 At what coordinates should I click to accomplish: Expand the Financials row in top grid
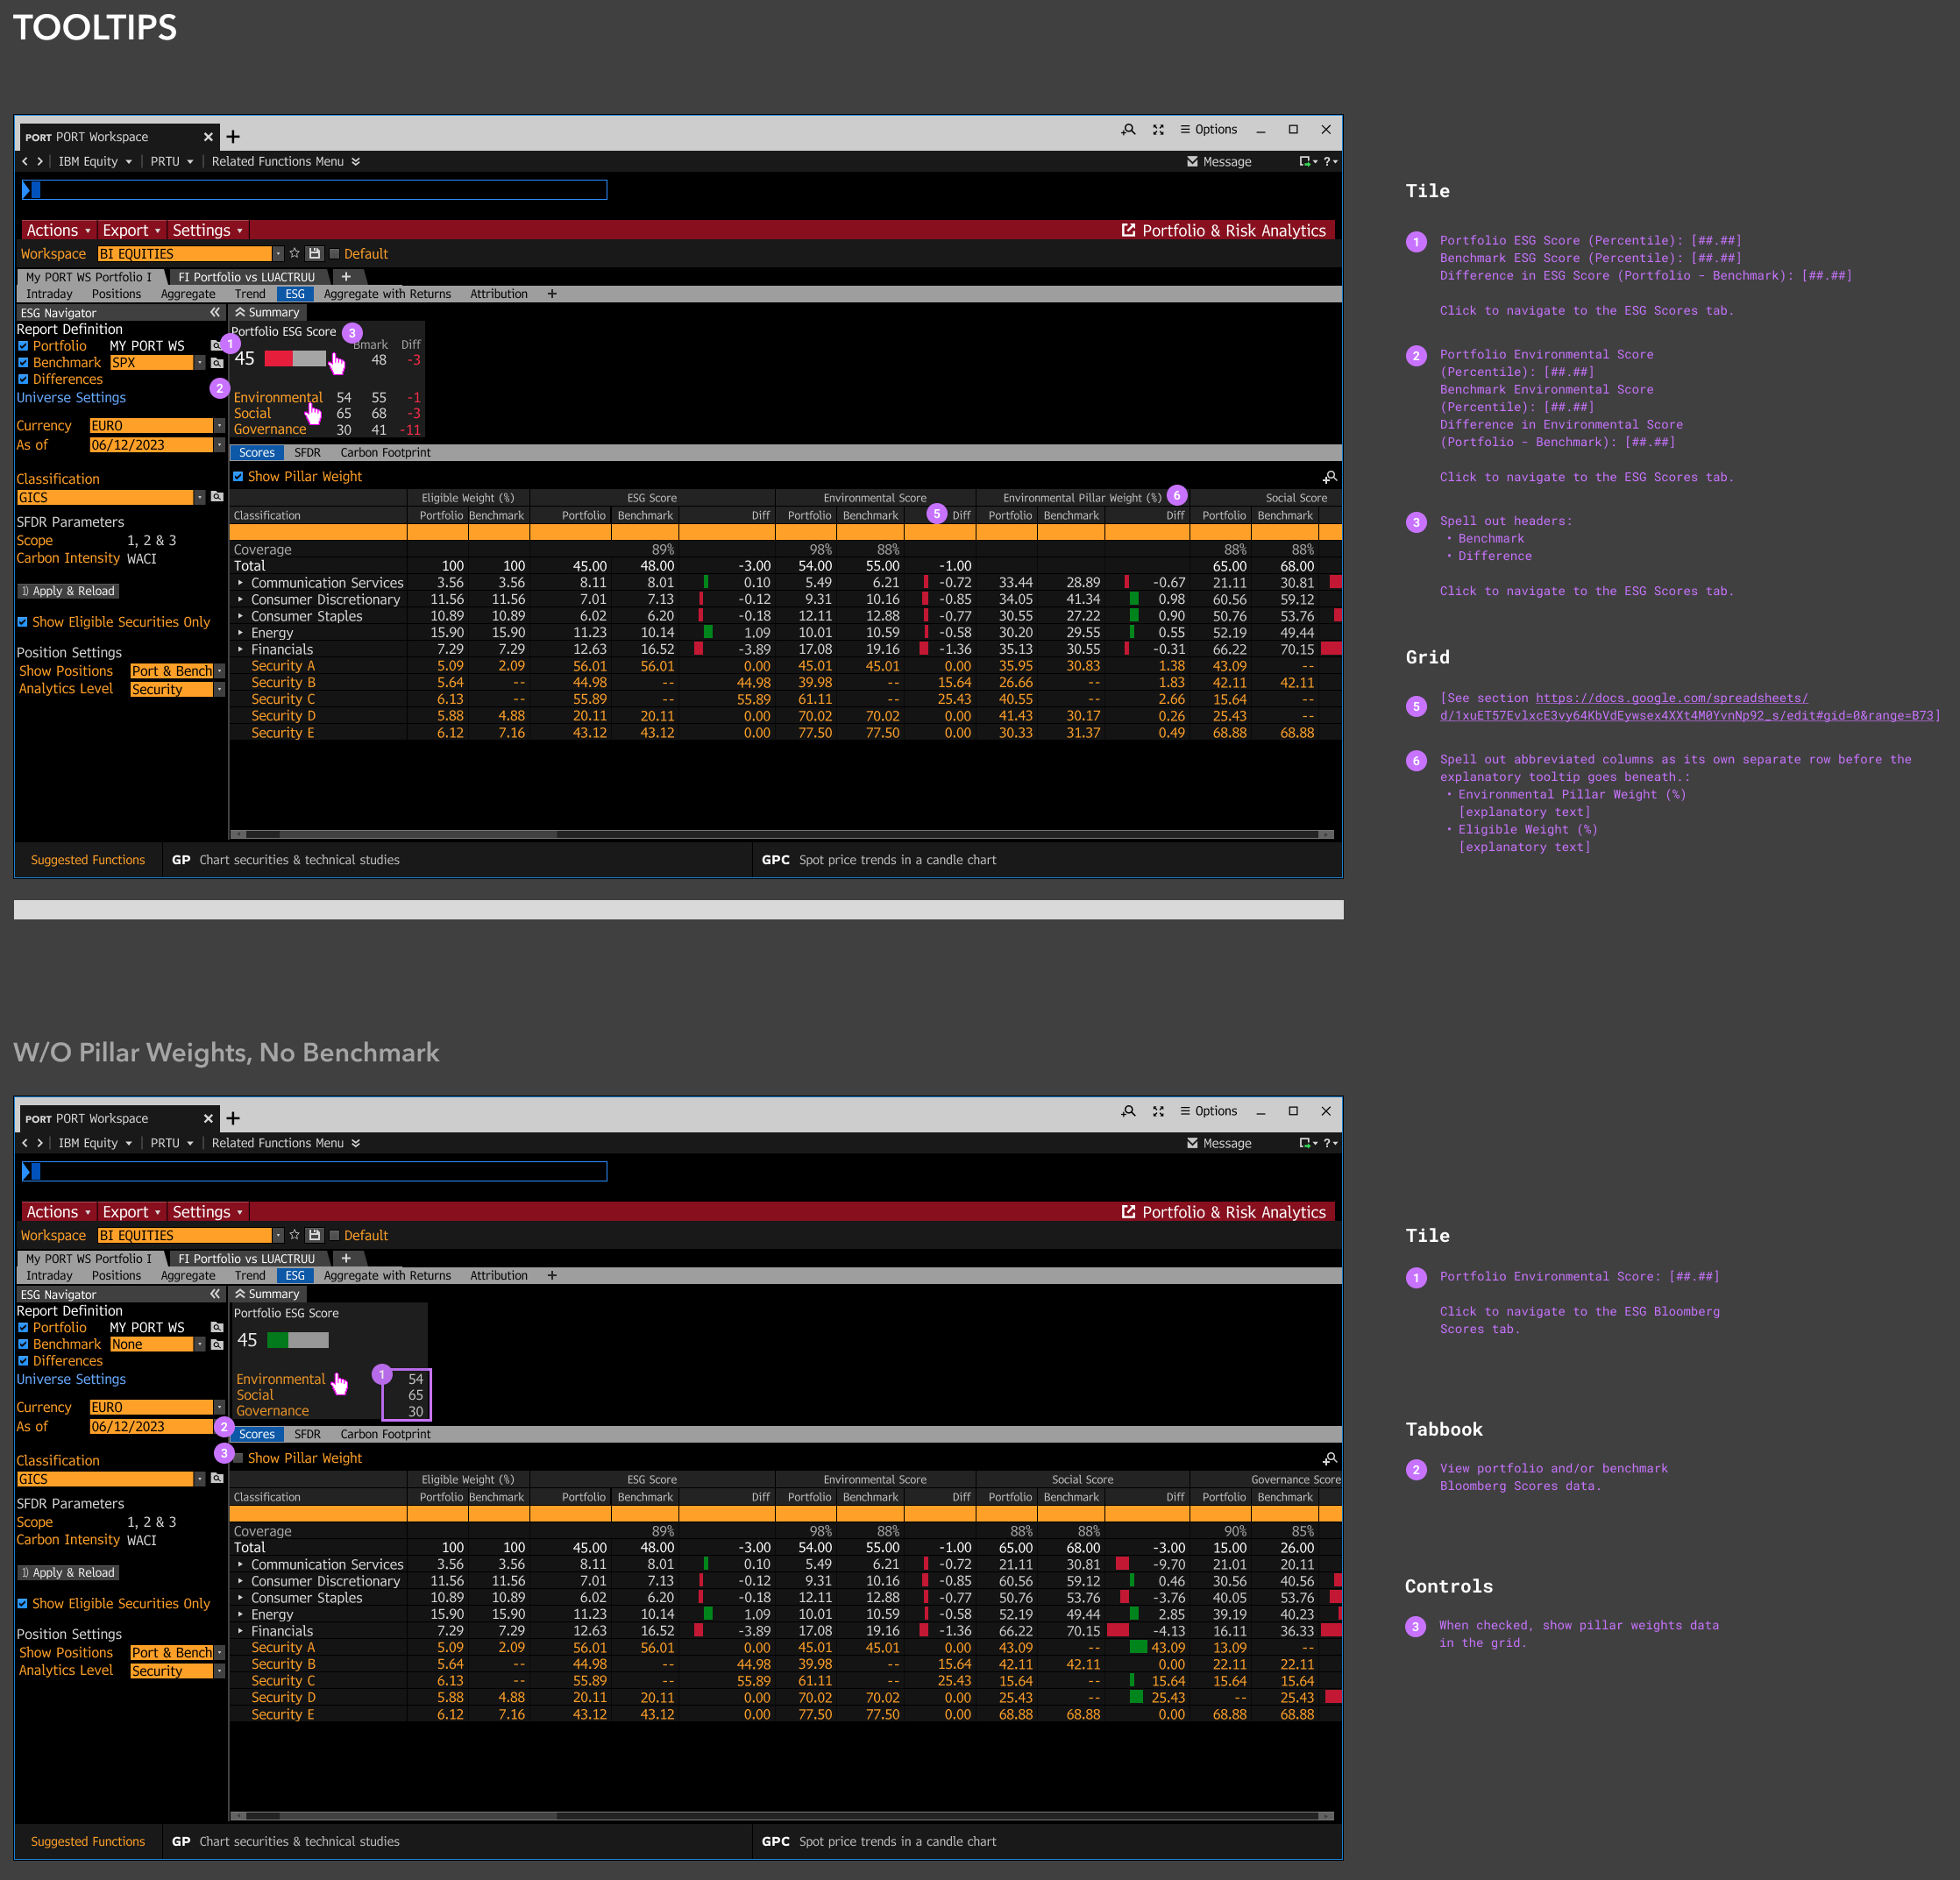click(240, 650)
